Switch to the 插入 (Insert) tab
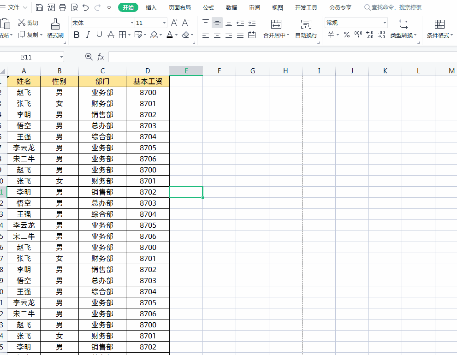 [151, 7]
